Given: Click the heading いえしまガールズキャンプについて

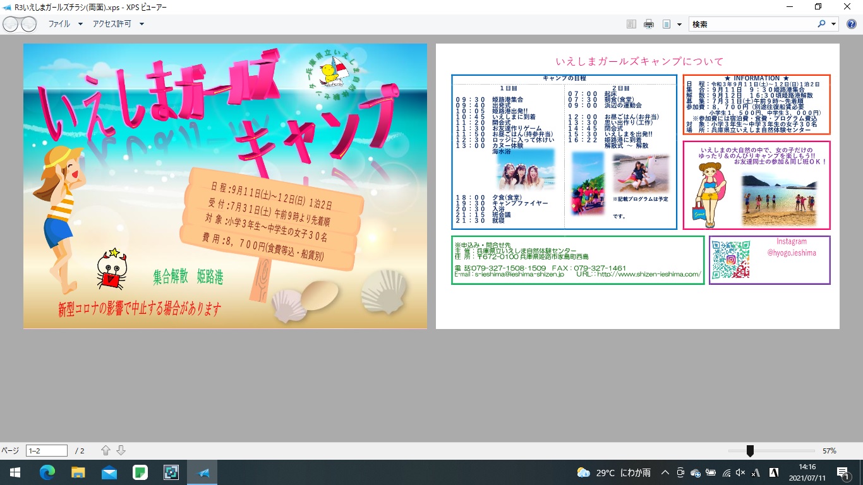Looking at the screenshot, I should 639,61.
